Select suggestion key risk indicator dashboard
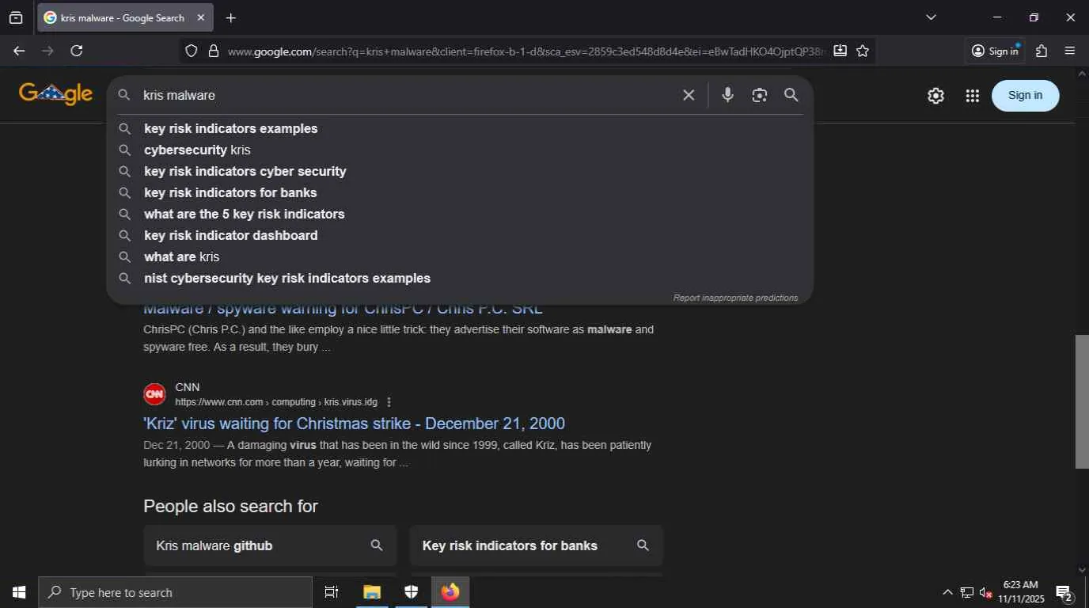This screenshot has width=1089, height=608. pos(459,235)
